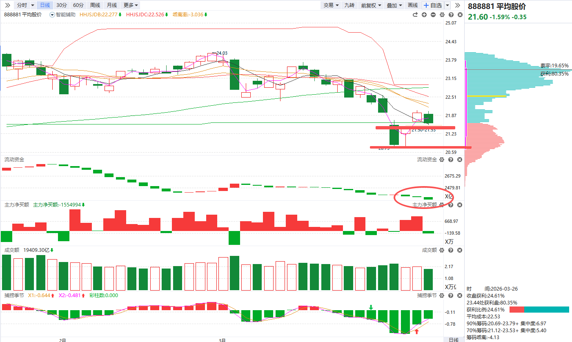The width and height of the screenshot is (572, 342).
Task: Click the 日线 label at bottom right
Action: 454,340
